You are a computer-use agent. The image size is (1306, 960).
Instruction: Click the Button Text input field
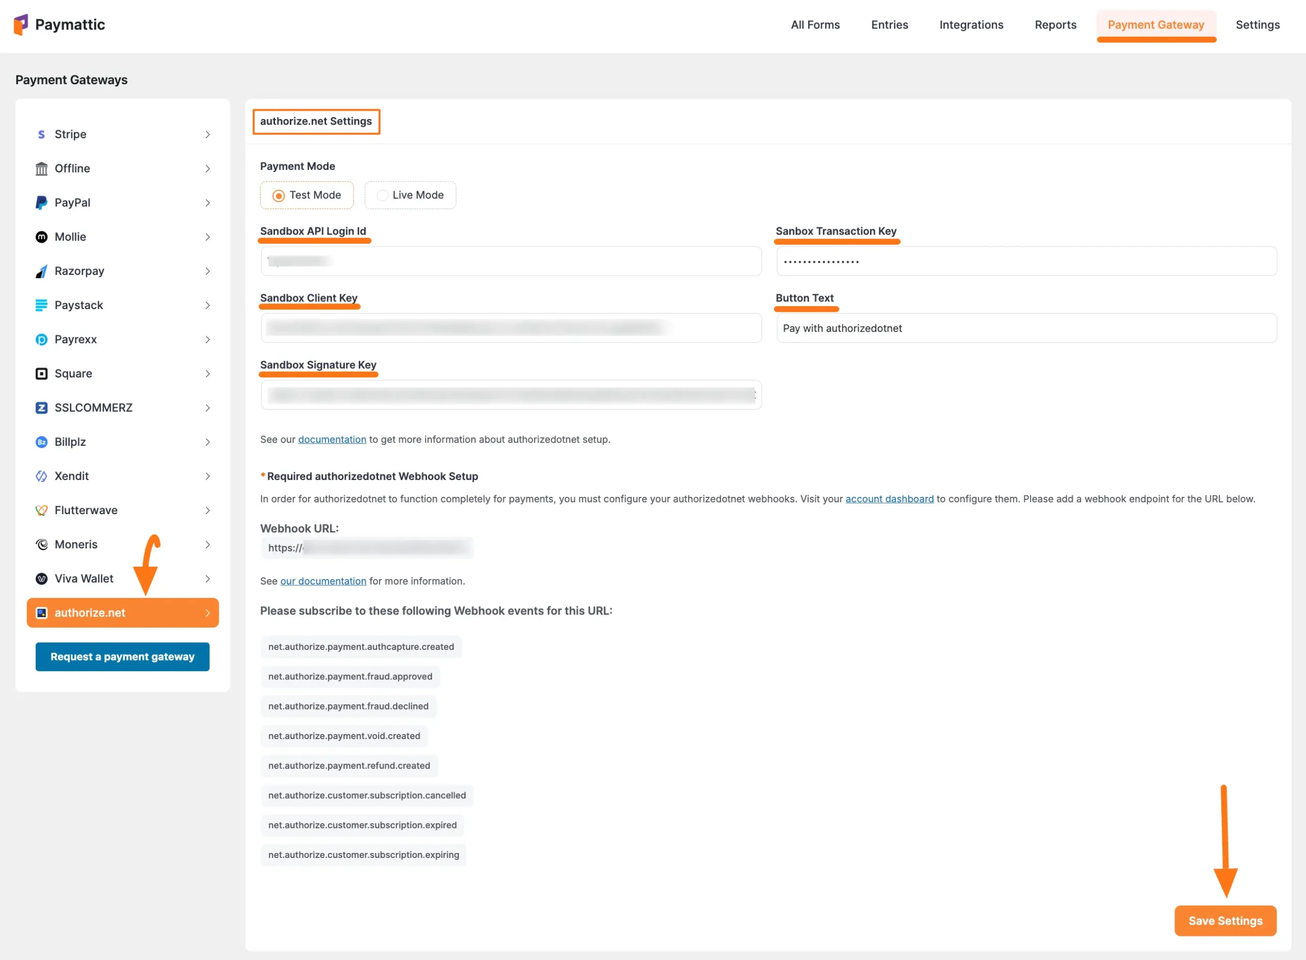1026,328
